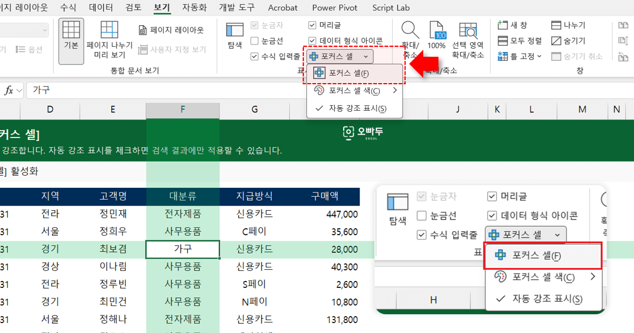The width and height of the screenshot is (634, 333).
Task: Select the 보기 ribbon tab
Action: pos(162,7)
